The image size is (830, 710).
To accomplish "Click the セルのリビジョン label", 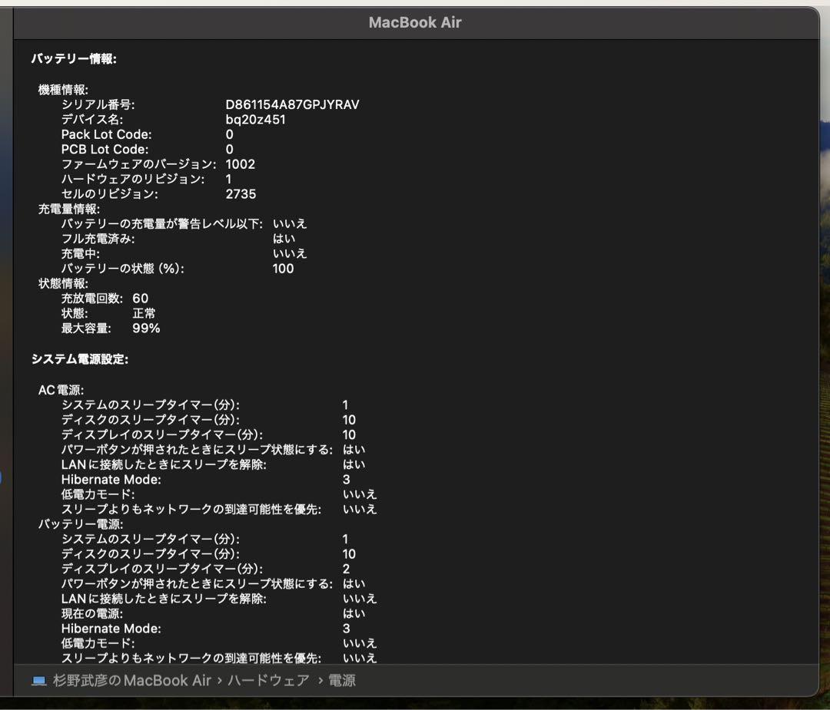I will [110, 194].
